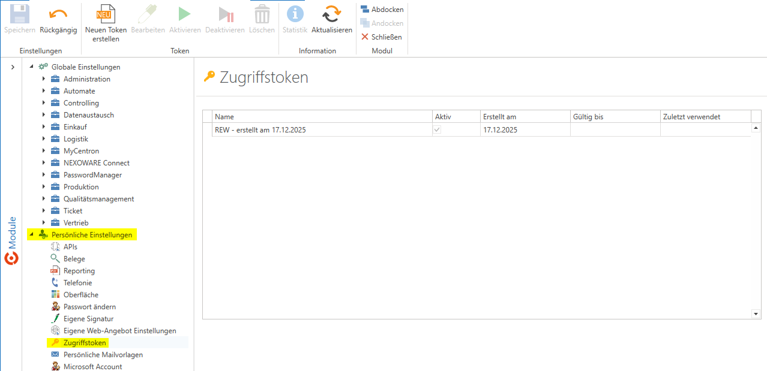Open the Passwort ändern icon
The height and width of the screenshot is (371, 767).
pos(55,307)
